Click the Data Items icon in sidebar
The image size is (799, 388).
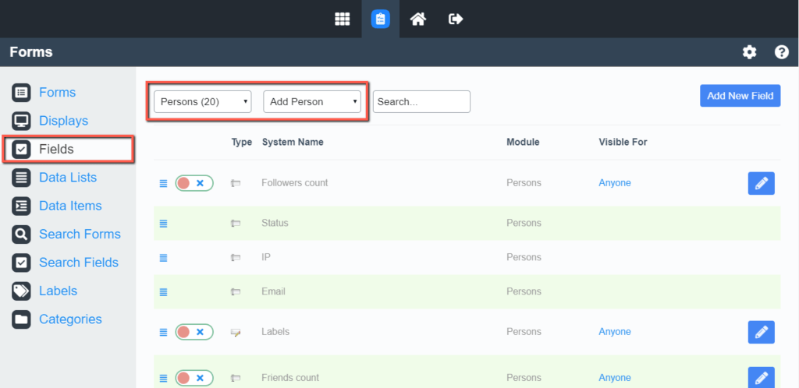tap(21, 206)
